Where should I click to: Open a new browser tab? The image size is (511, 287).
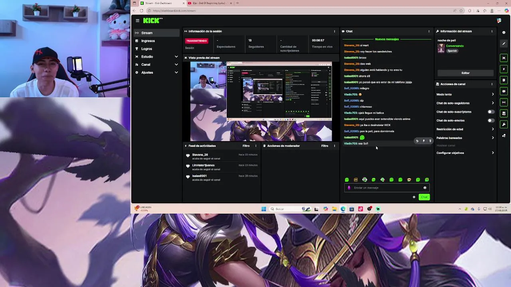coord(238,3)
